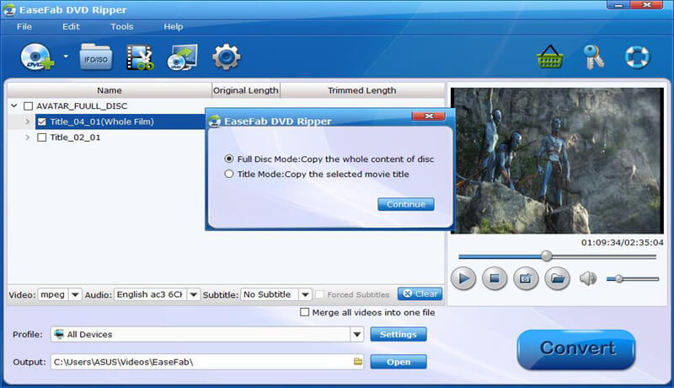
Task: Open the File menu
Action: pyautogui.click(x=24, y=27)
